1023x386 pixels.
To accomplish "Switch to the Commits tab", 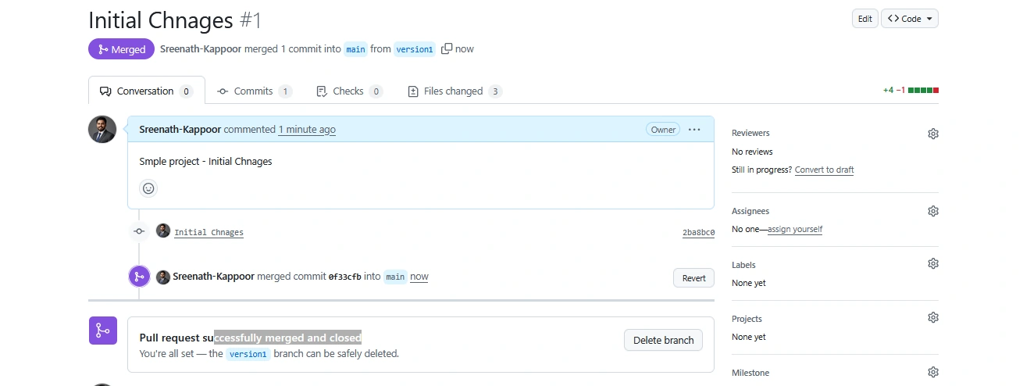I will pos(255,91).
